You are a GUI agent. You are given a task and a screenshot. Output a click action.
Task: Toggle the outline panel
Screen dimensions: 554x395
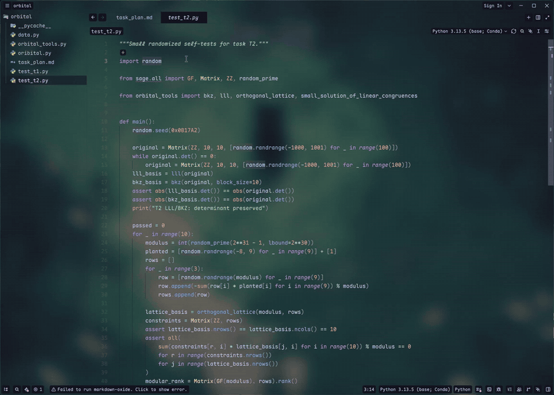tap(510, 389)
